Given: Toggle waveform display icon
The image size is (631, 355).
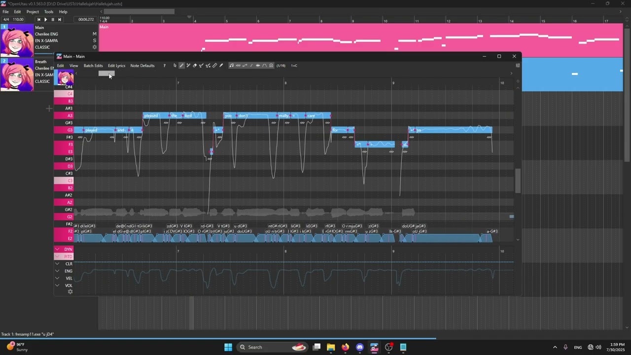Looking at the screenshot, I should click(x=258, y=66).
